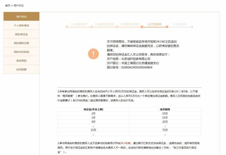
Task: Click the 首页 breadcrumb link
Action: 8,6
